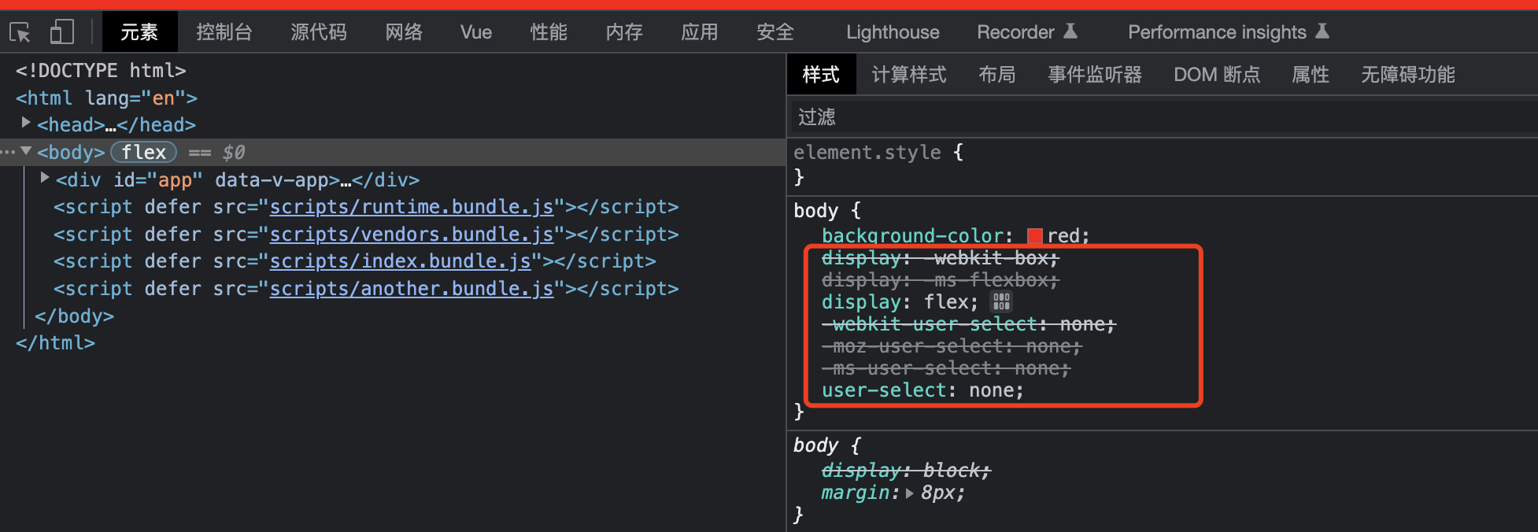Click the body selector above background-color

pyautogui.click(x=815, y=211)
